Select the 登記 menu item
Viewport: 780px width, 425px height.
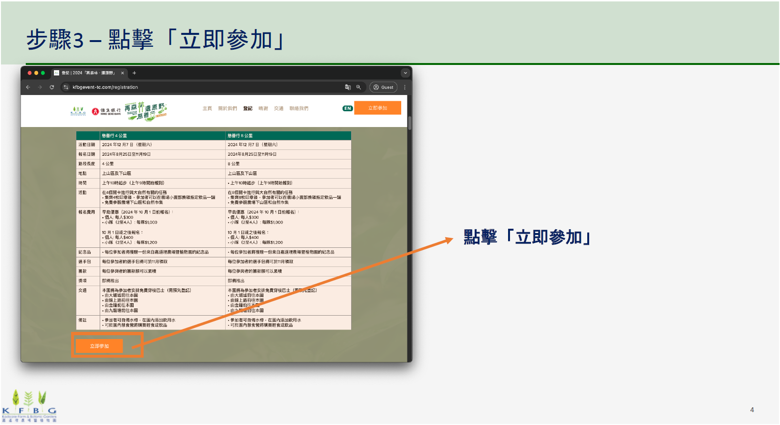click(x=248, y=108)
